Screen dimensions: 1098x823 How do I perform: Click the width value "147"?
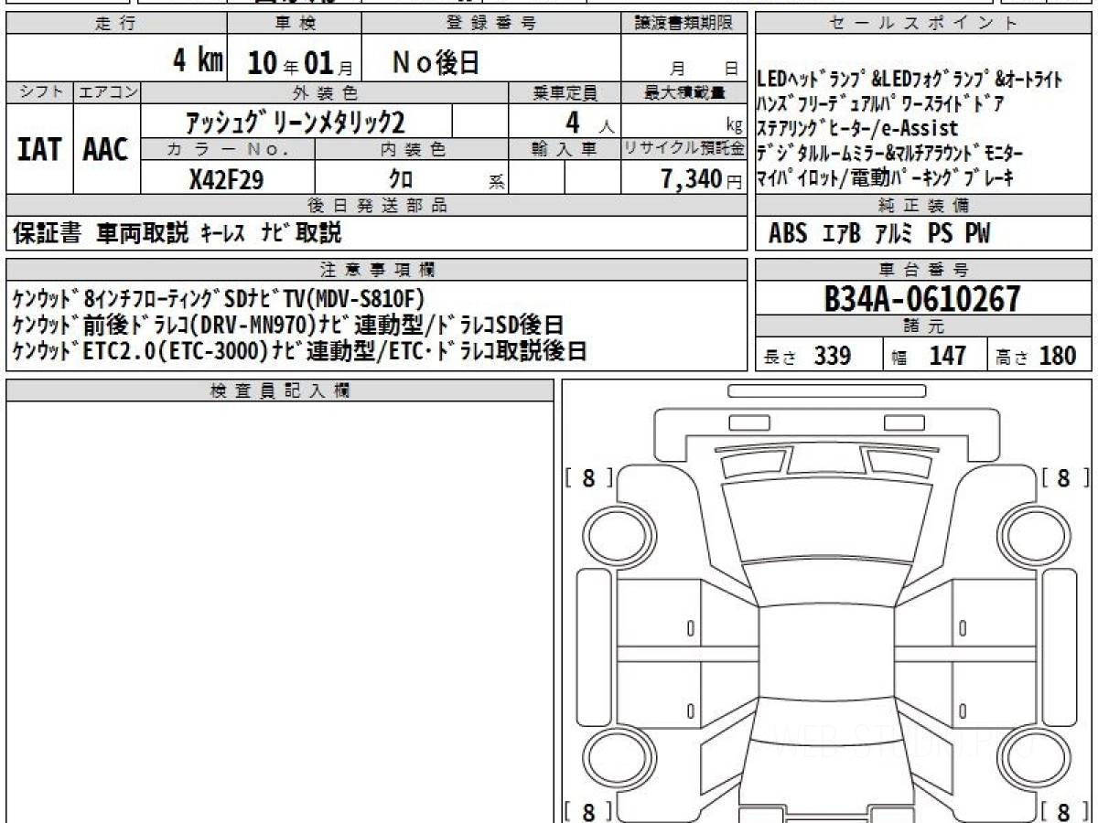[947, 356]
